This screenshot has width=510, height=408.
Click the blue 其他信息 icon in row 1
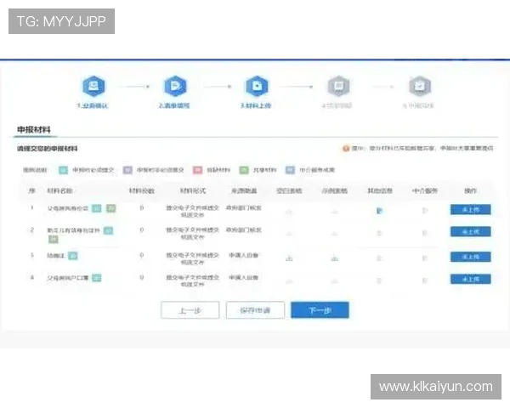coord(379,211)
